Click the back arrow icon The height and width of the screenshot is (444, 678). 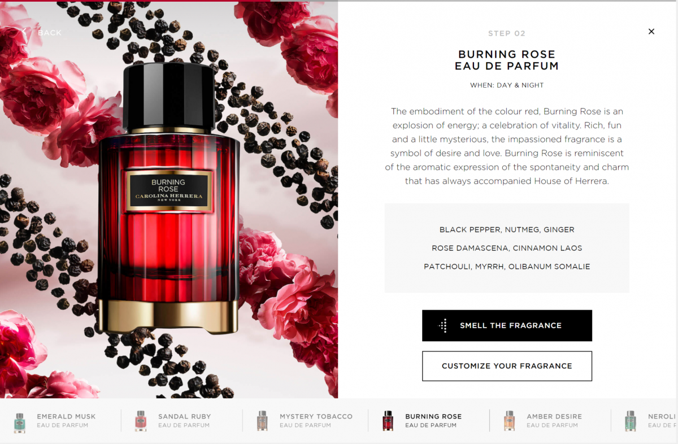tap(24, 32)
